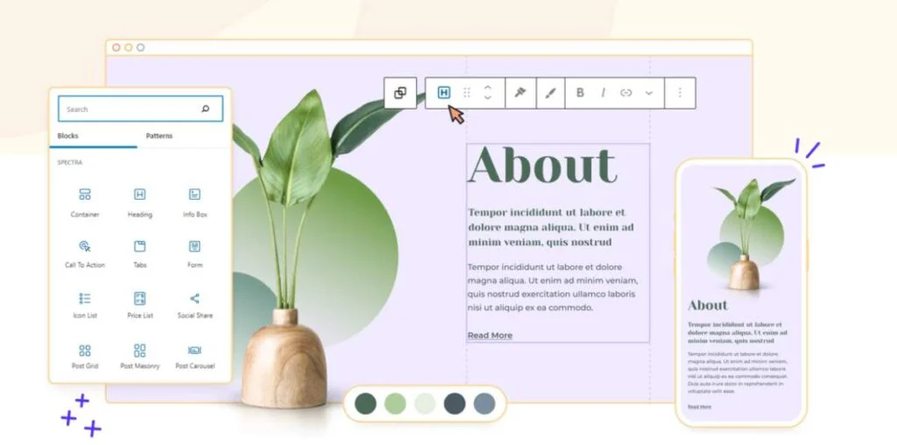897x445 pixels.
Task: Click the Heading block type icon in toolbar
Action: [x=444, y=93]
